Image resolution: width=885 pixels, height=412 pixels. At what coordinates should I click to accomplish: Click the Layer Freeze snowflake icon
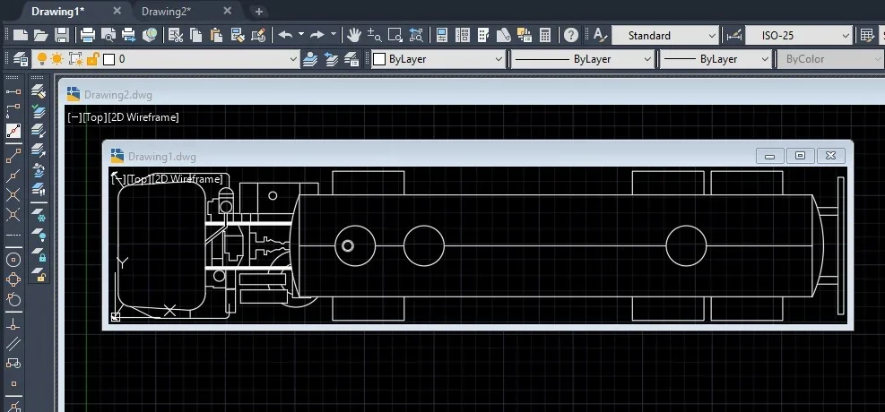(39, 215)
